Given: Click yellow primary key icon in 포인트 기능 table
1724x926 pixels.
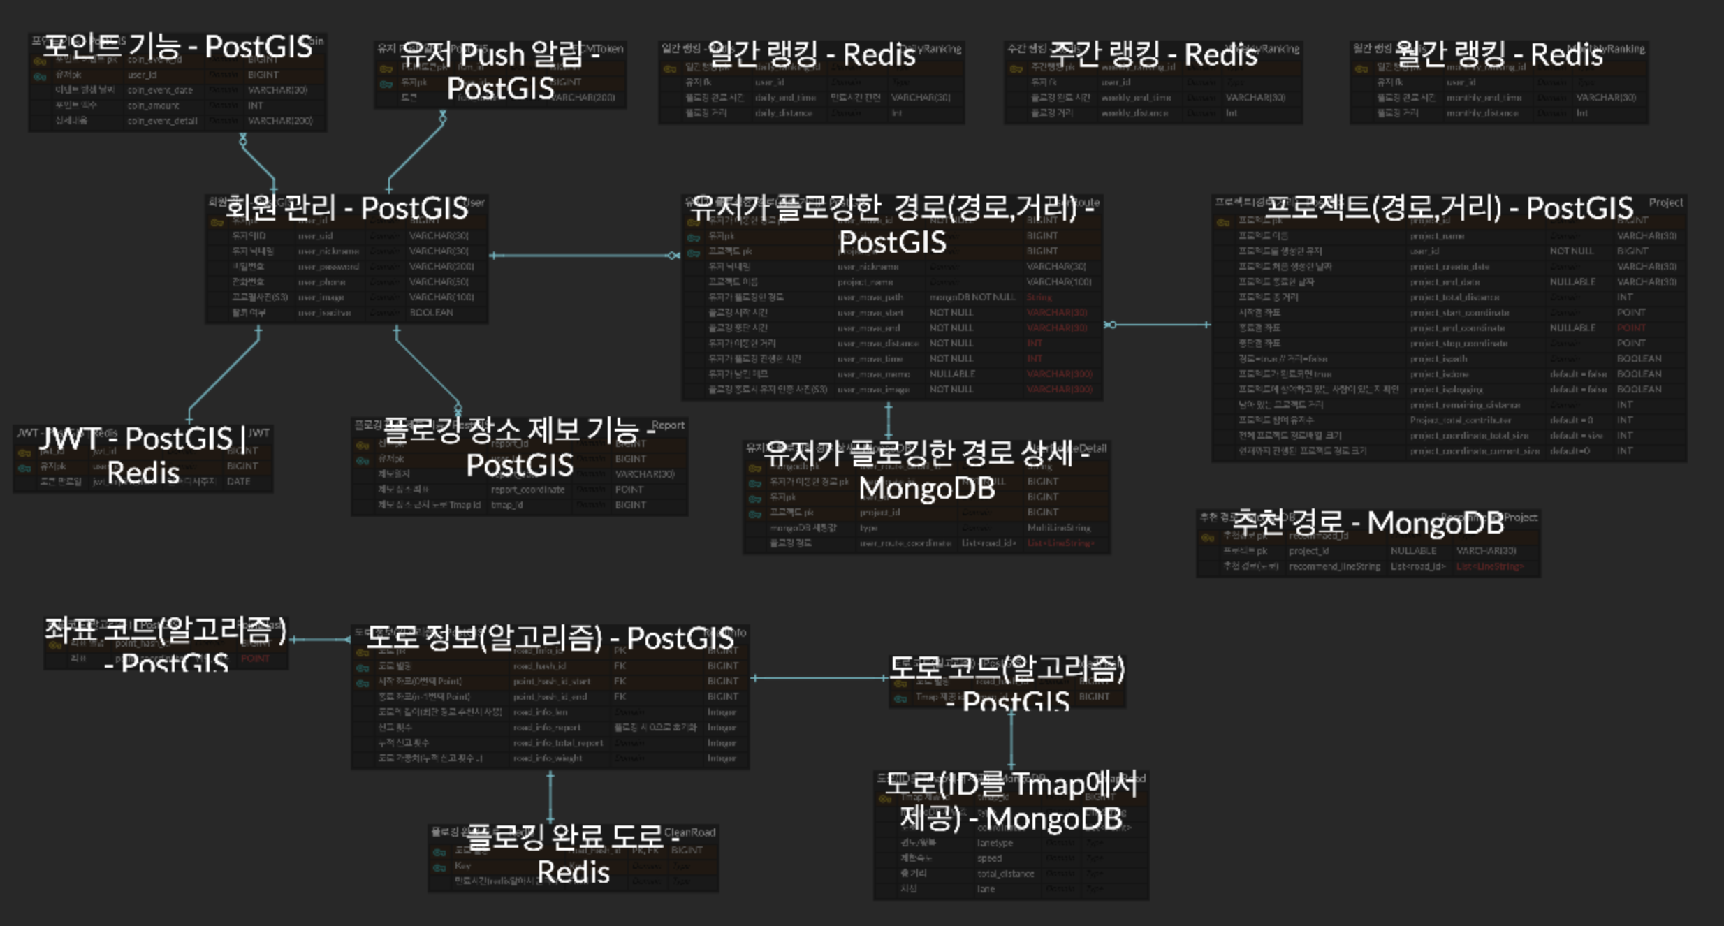Looking at the screenshot, I should [x=40, y=61].
